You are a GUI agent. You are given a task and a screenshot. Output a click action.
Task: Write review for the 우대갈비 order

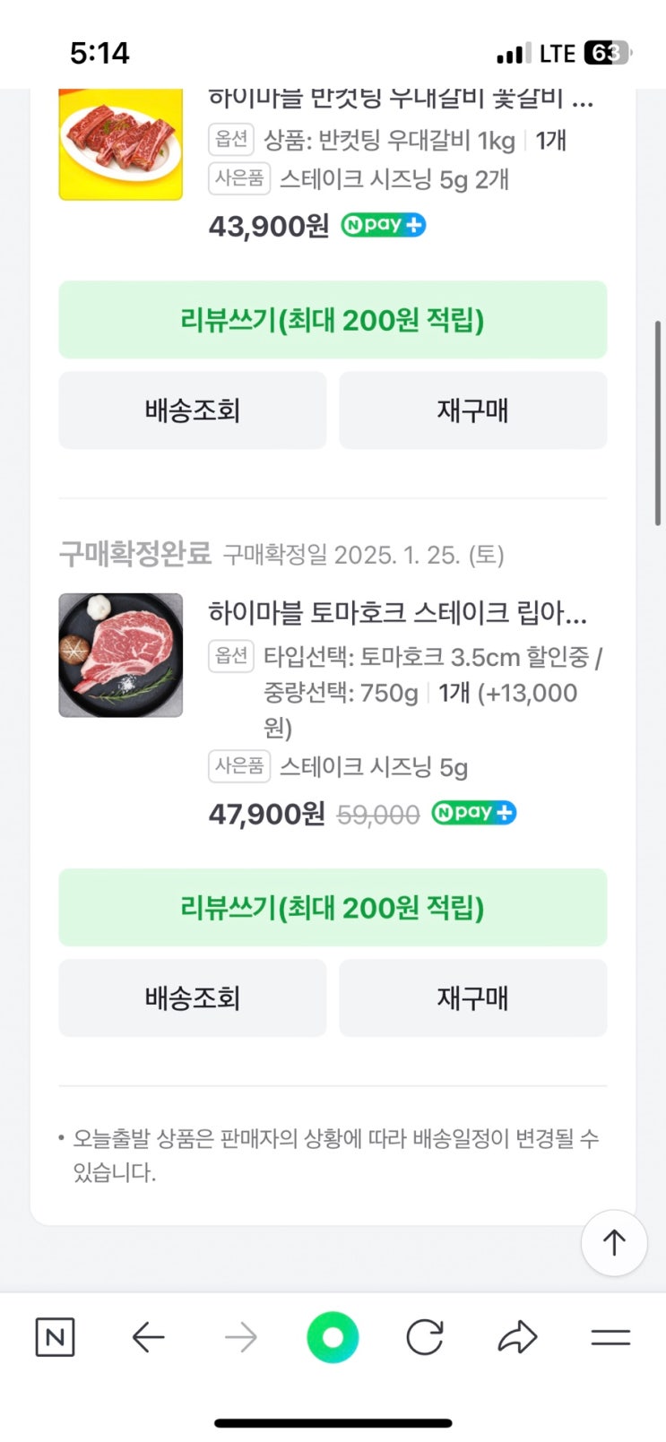[x=333, y=320]
